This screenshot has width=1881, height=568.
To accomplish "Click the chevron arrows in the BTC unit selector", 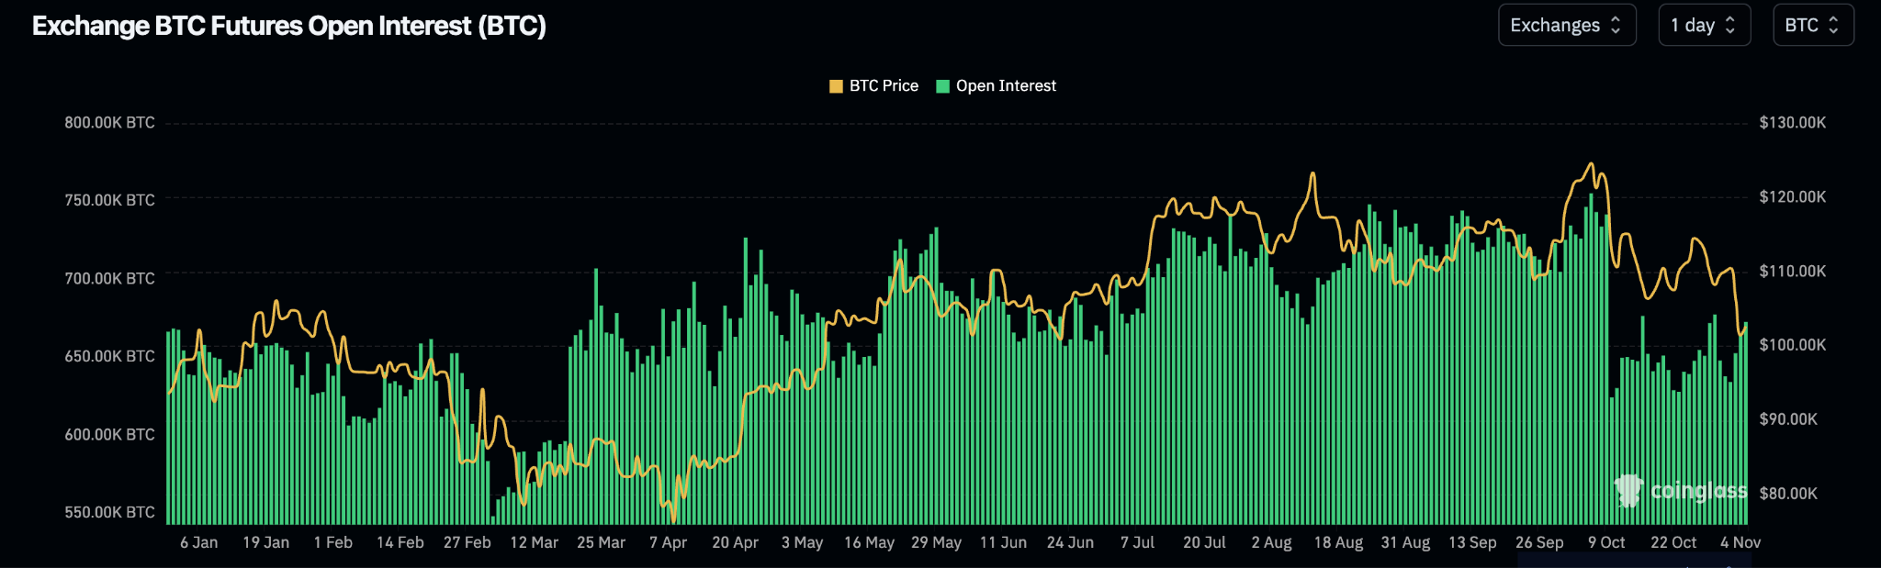I will coord(1833,26).
